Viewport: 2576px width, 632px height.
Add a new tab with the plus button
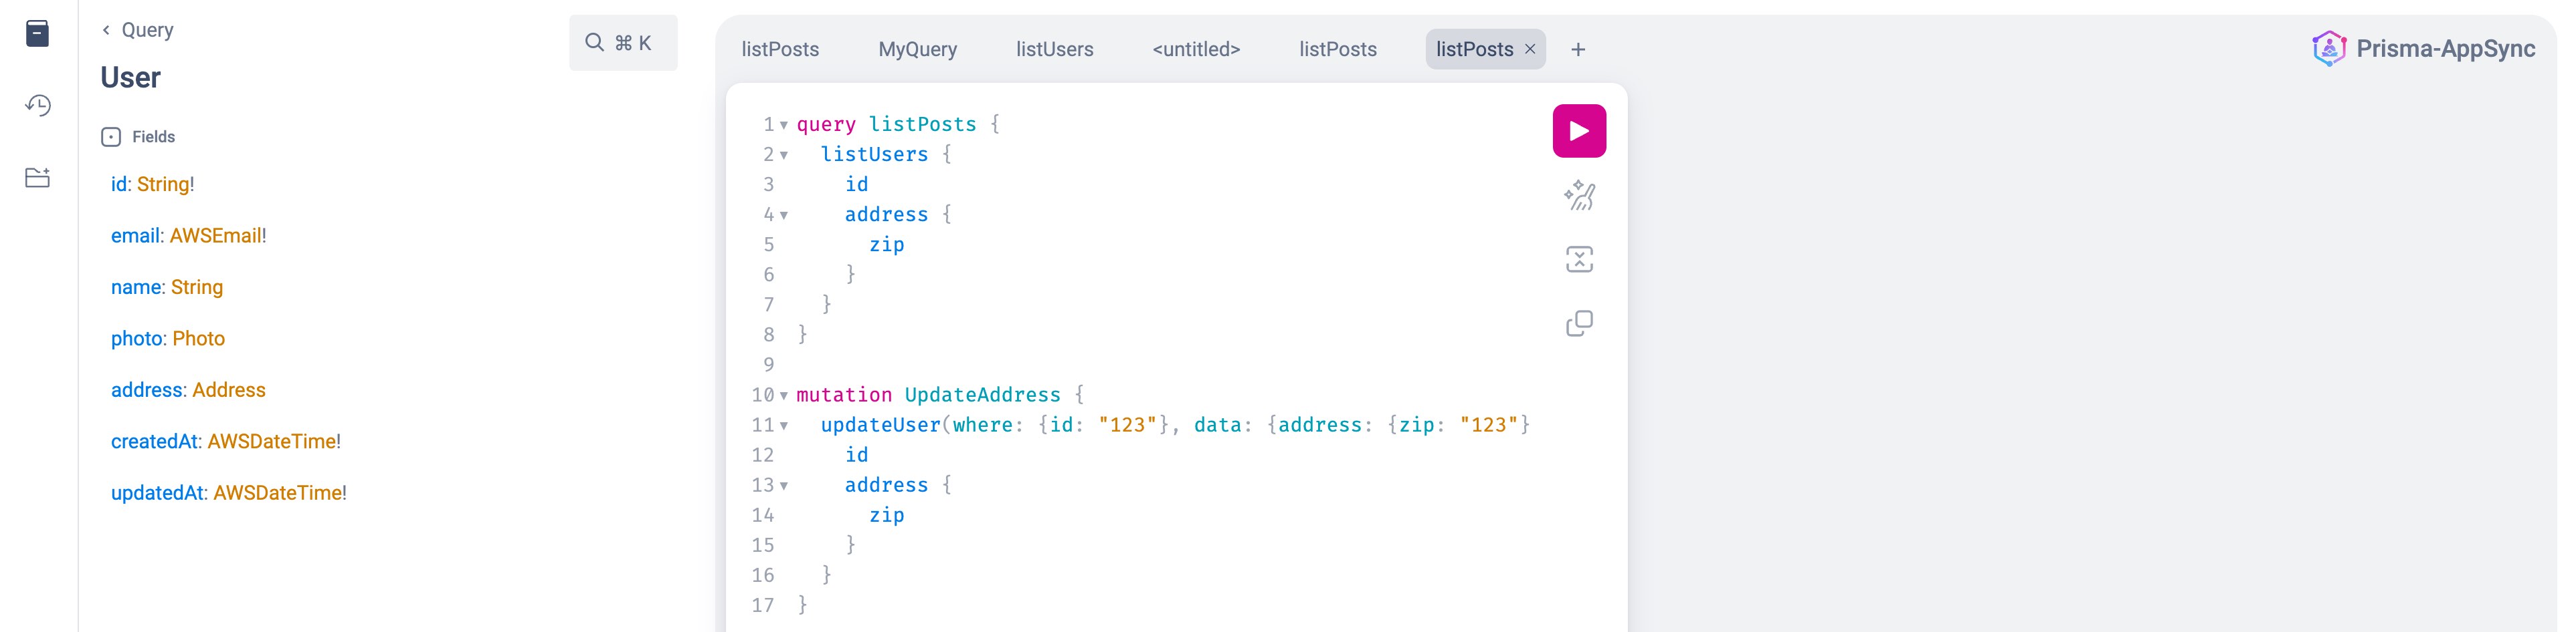[x=1578, y=49]
